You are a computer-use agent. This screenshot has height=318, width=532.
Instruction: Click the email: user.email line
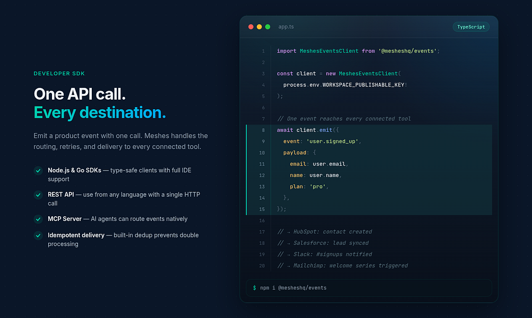point(319,164)
